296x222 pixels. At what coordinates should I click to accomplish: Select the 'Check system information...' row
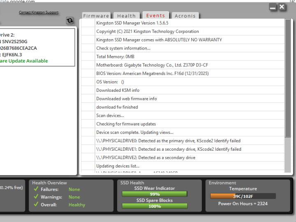pyautogui.click(x=183, y=48)
